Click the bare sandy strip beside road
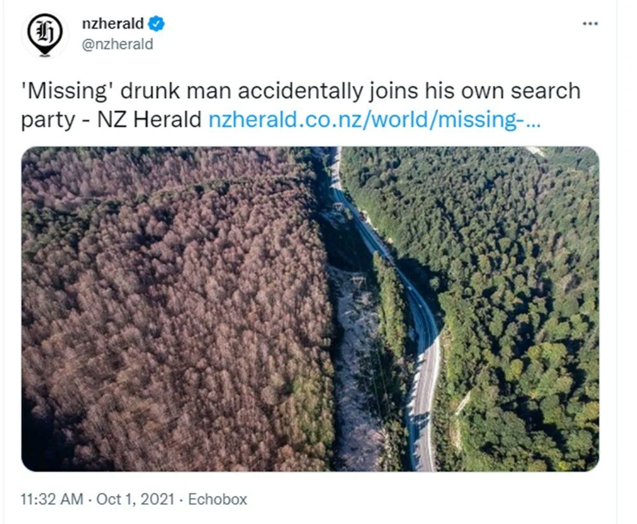This screenshot has height=524, width=637. (358, 382)
